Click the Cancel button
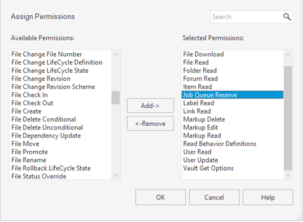303x222 pixels. click(214, 197)
